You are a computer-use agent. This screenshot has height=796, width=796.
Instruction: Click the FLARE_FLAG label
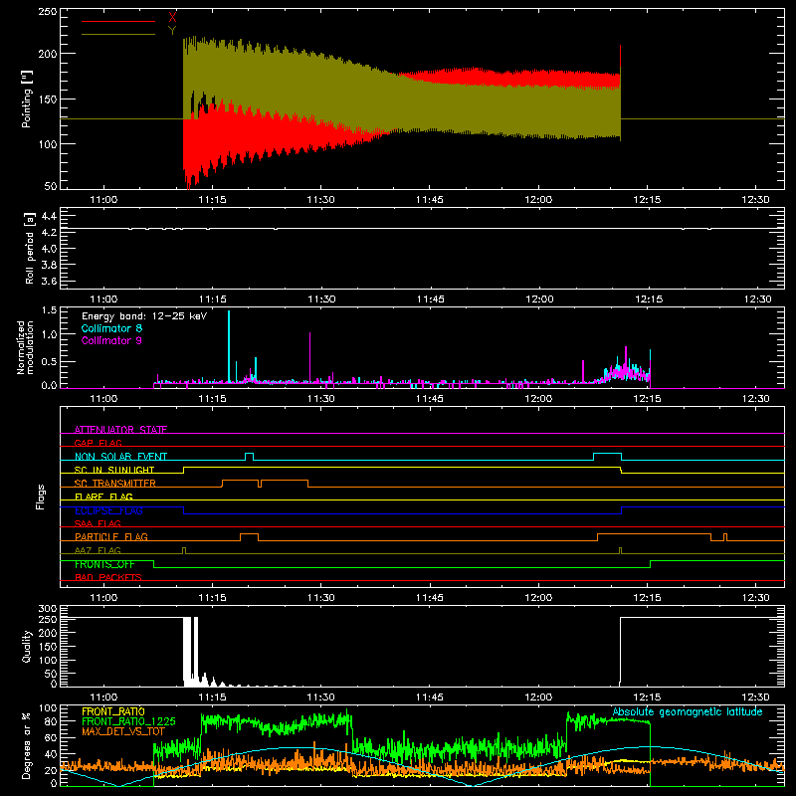point(103,497)
